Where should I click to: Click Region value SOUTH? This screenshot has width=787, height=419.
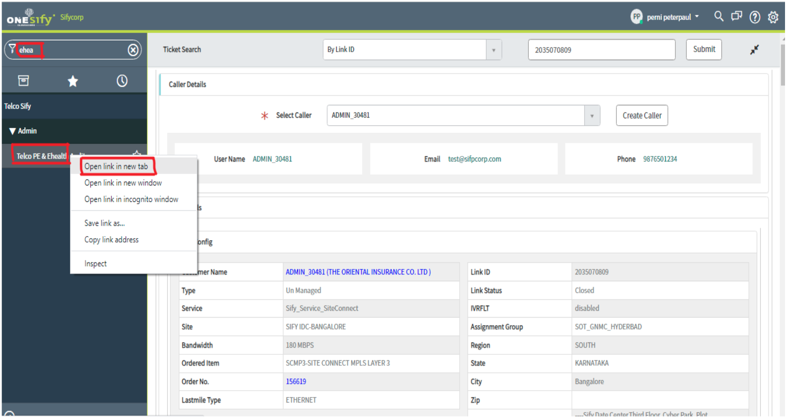click(x=585, y=345)
